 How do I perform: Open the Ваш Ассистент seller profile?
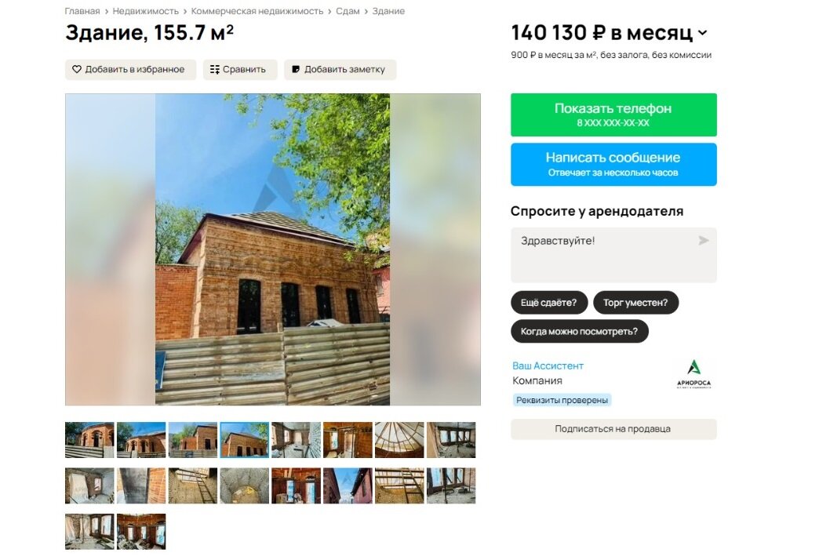click(x=548, y=365)
